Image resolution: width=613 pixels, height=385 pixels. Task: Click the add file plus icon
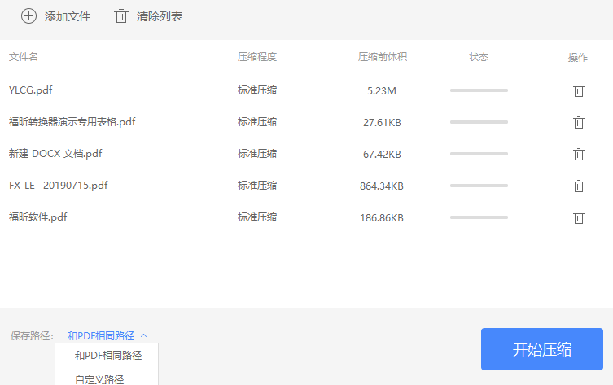point(28,16)
